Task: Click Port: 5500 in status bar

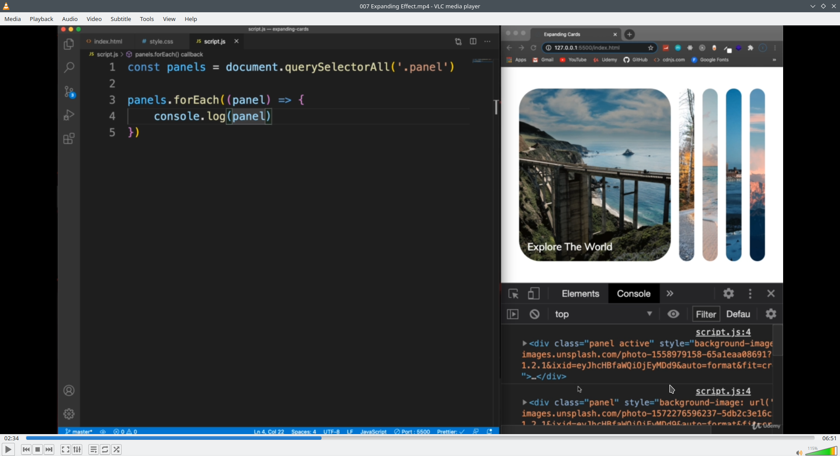Action: click(x=412, y=431)
